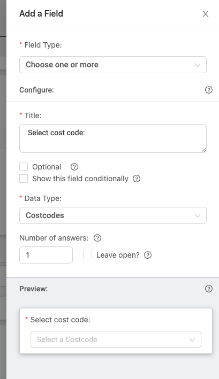Click the Number of answers input box
The width and height of the screenshot is (219, 379).
tap(46, 255)
